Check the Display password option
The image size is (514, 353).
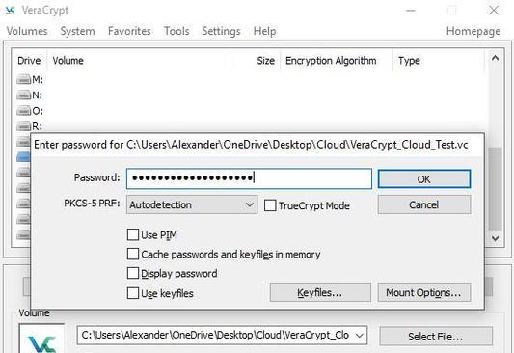[x=133, y=273]
